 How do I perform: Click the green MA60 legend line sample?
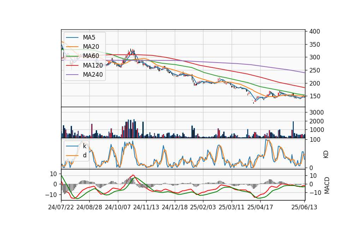[72, 56]
